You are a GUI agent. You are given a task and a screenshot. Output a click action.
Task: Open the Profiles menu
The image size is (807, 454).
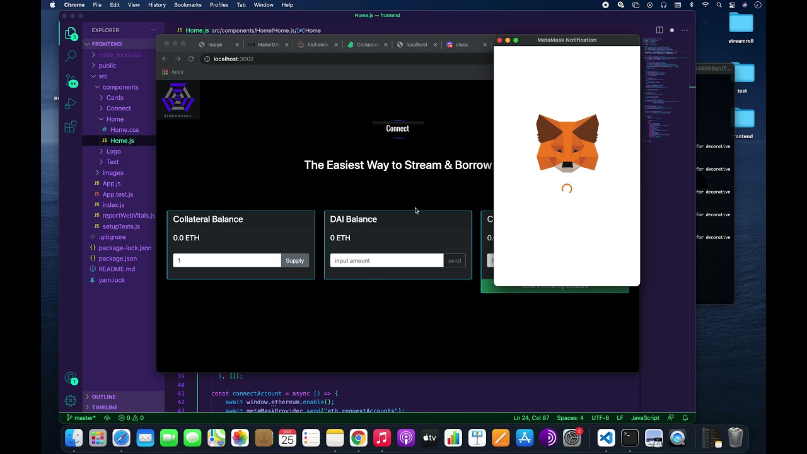pyautogui.click(x=219, y=4)
